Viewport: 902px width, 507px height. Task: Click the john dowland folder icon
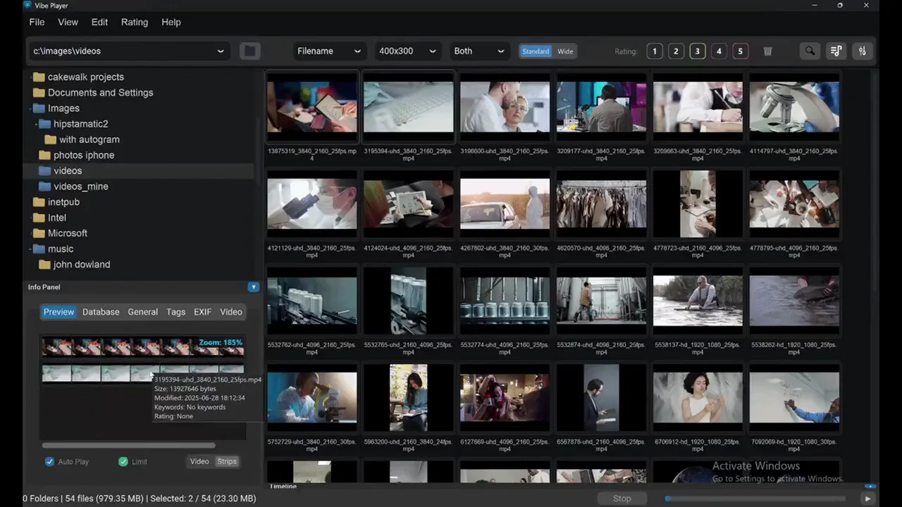click(x=44, y=265)
